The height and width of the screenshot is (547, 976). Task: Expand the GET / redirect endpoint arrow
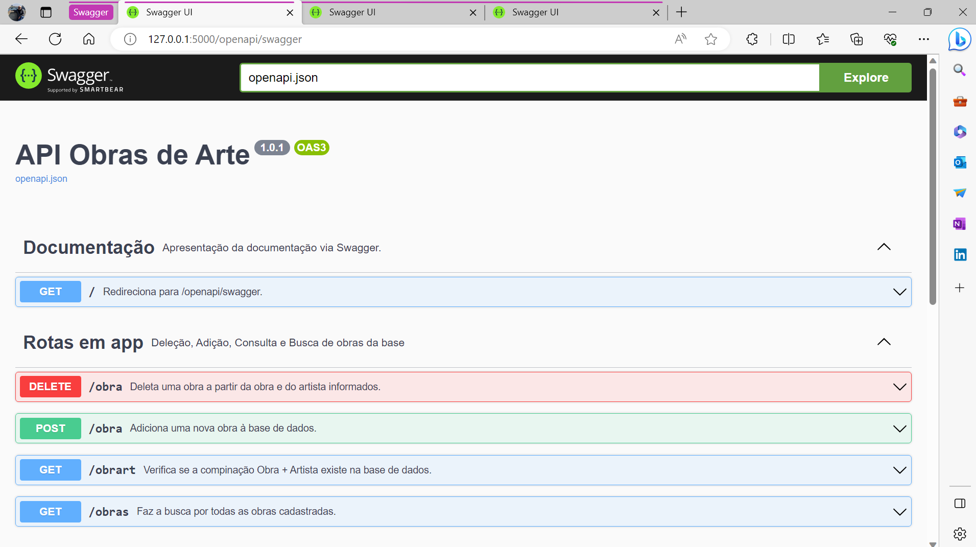coord(899,292)
